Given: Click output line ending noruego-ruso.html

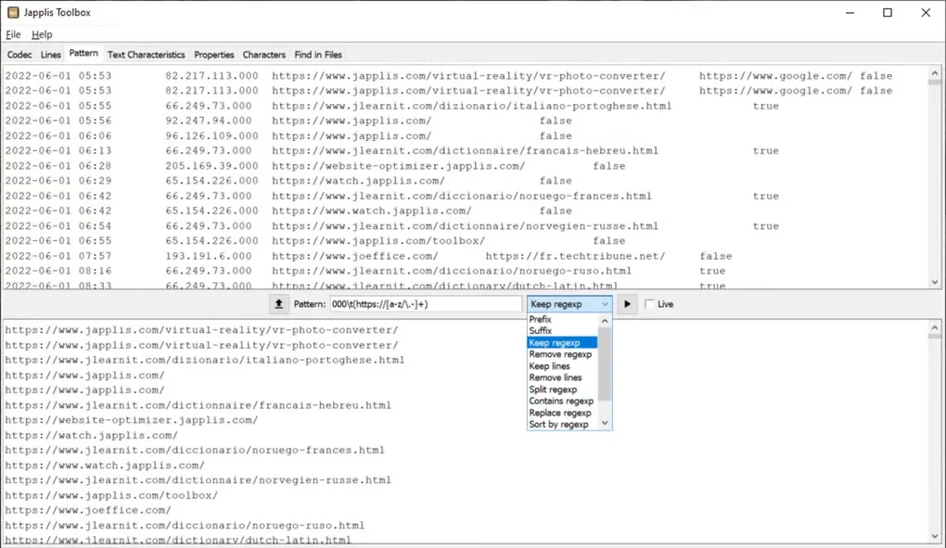Looking at the screenshot, I should tap(185, 526).
